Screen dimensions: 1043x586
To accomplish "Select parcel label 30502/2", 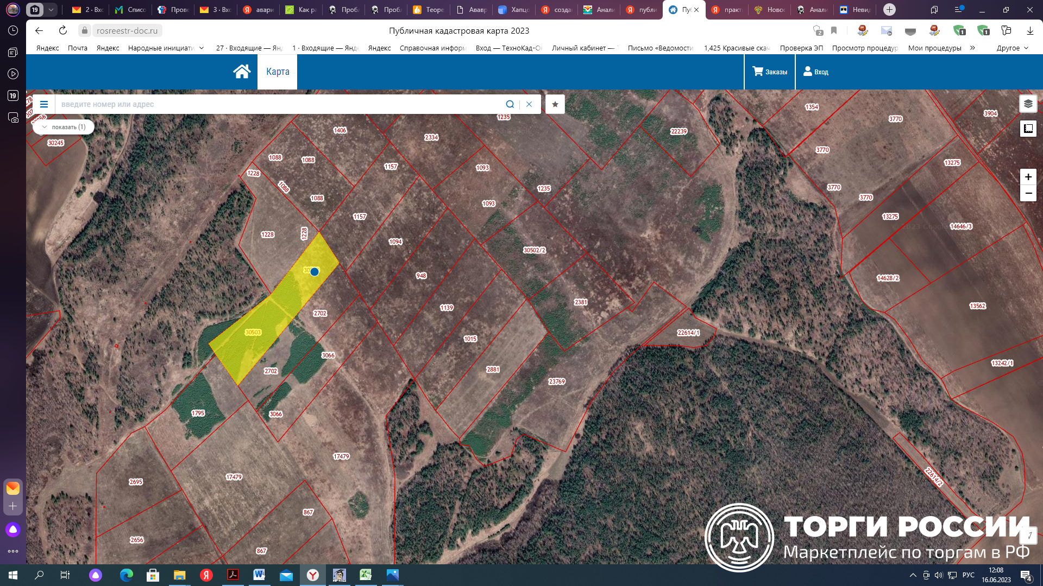I will click(535, 250).
